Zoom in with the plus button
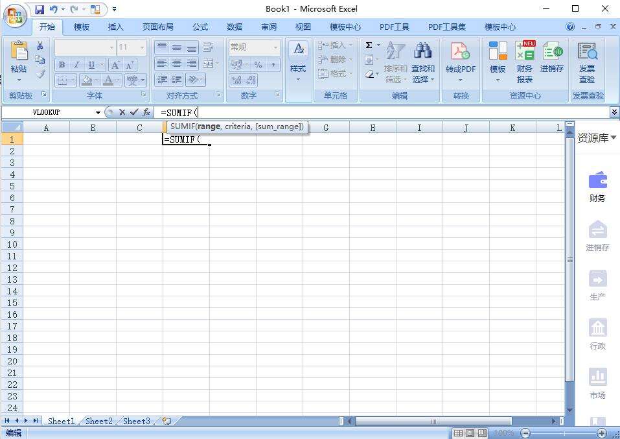 (x=601, y=433)
